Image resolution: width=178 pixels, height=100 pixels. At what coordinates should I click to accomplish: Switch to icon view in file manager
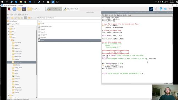click(16, 18)
